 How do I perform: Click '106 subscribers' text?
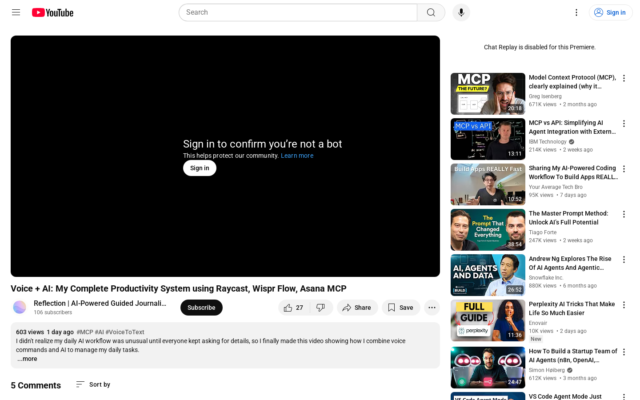(x=53, y=312)
